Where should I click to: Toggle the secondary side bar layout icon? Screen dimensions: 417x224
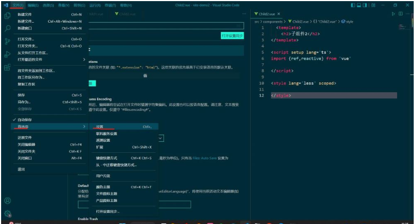tap(365, 5)
